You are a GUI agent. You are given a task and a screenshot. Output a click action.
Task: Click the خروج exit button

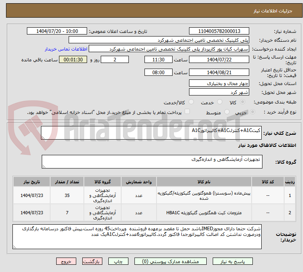pyautogui.click(x=66, y=262)
